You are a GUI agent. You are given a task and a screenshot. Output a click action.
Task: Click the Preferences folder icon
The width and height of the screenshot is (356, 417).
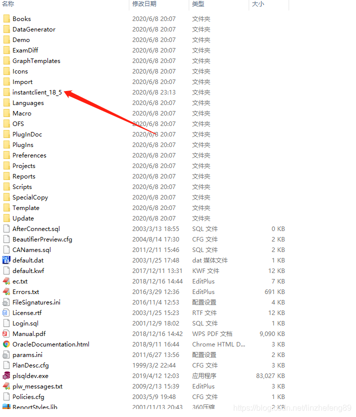tap(6, 155)
